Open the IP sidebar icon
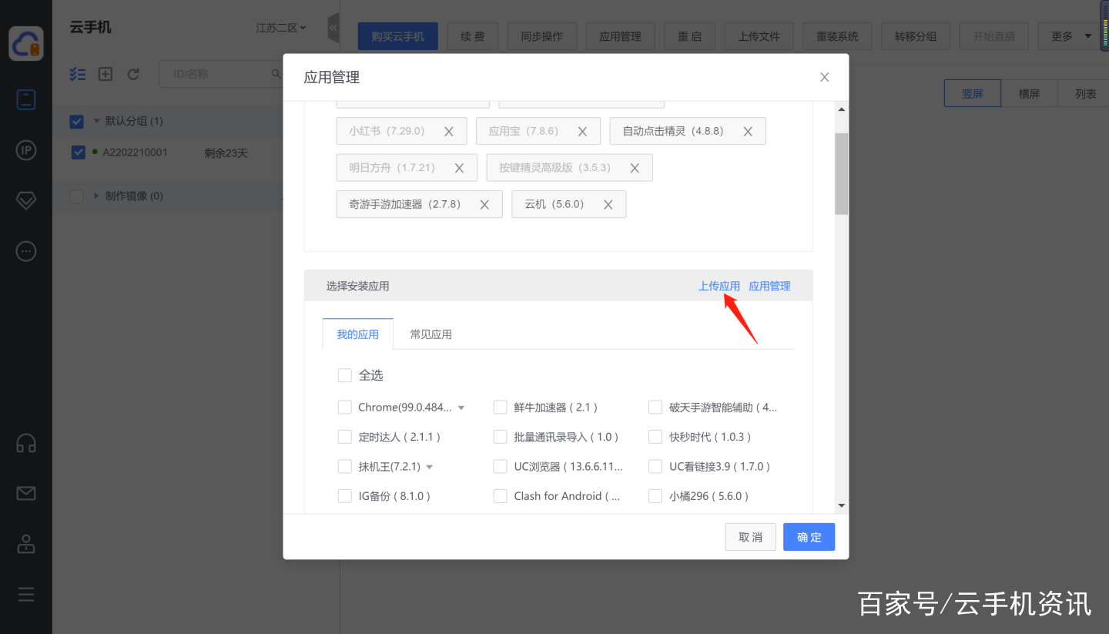Viewport: 1109px width, 634px height. click(x=26, y=150)
